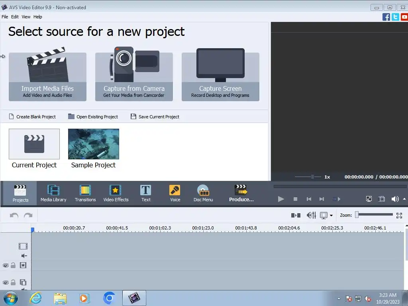Click the timeline display monitor icon
Screen dimensions: 408x306
click(x=324, y=216)
